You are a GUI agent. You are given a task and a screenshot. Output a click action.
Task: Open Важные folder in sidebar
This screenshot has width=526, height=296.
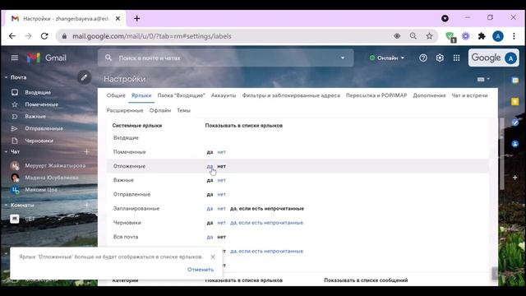tap(35, 117)
